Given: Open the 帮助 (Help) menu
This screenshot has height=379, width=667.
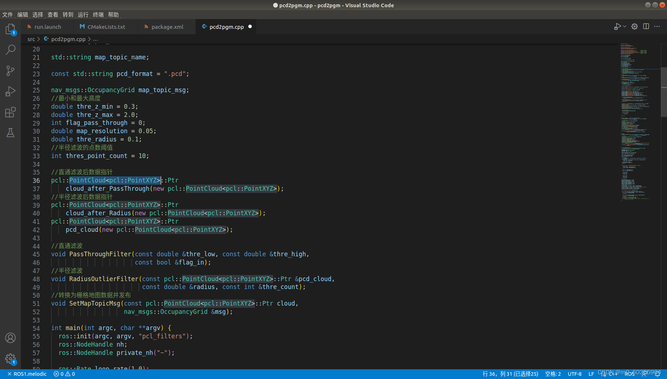Looking at the screenshot, I should coord(113,15).
